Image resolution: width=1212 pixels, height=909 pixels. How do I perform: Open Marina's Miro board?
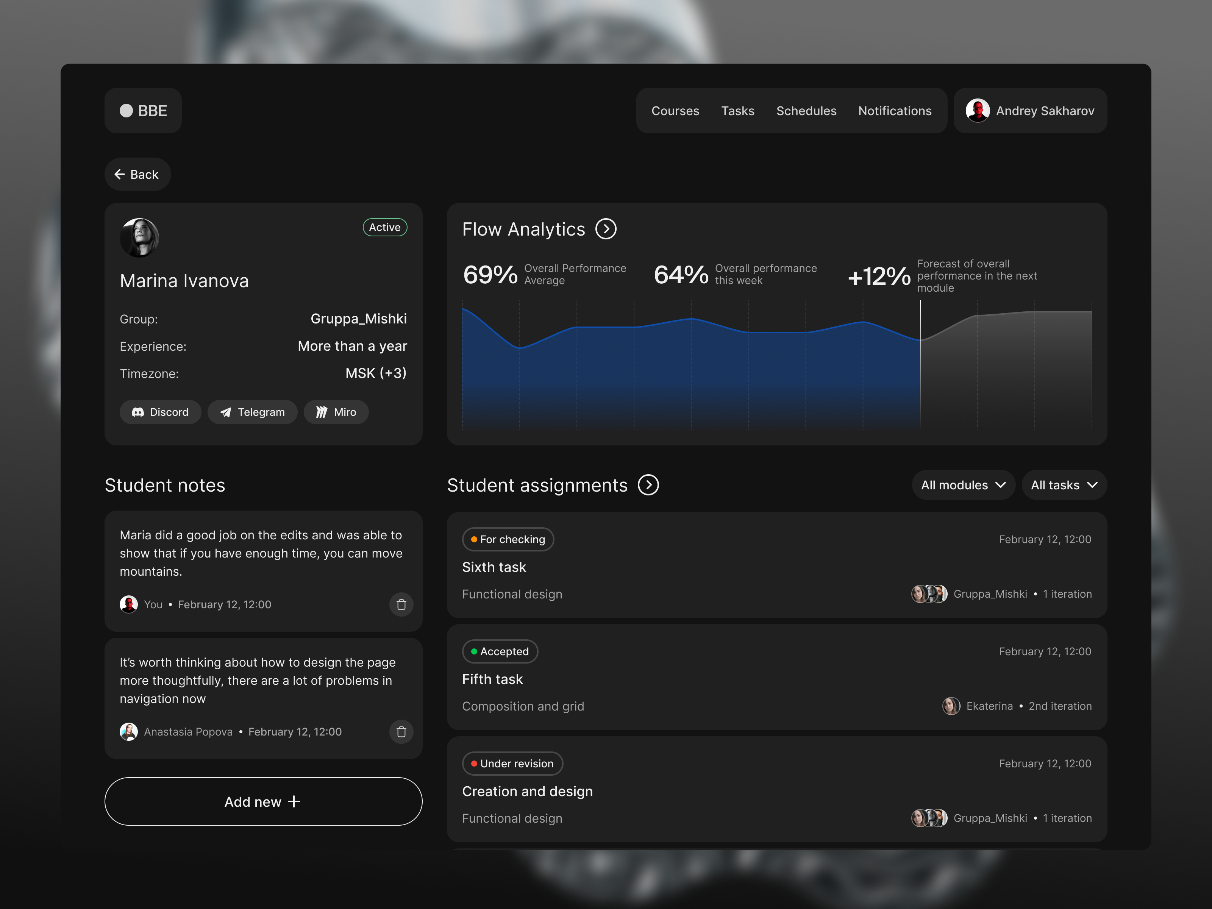point(336,412)
